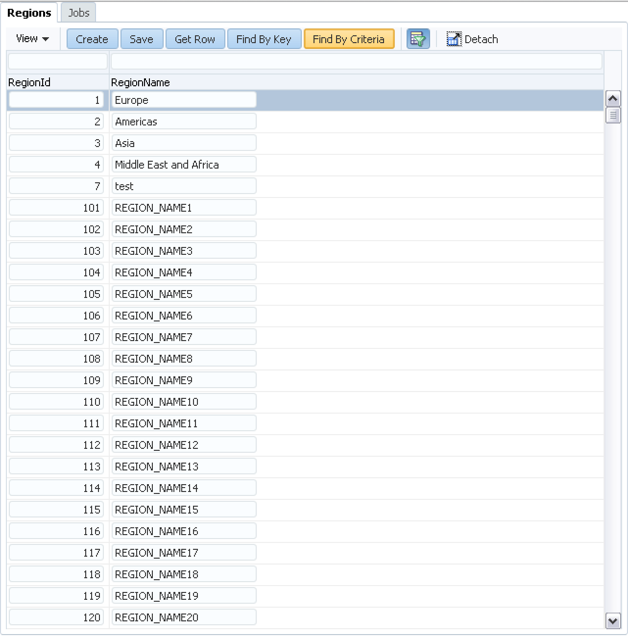628x639 pixels.
Task: Click the Save button
Action: pyautogui.click(x=142, y=39)
